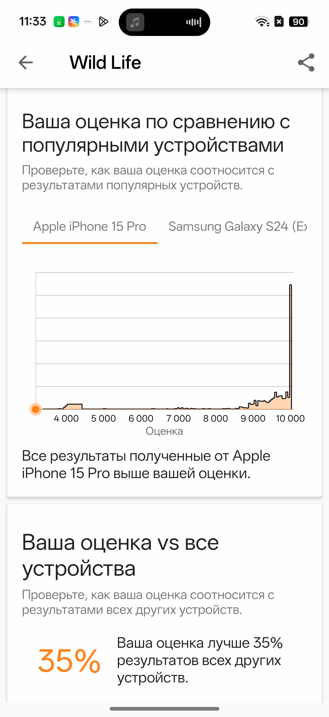Tap the music note in Dynamic Island

coord(135,22)
